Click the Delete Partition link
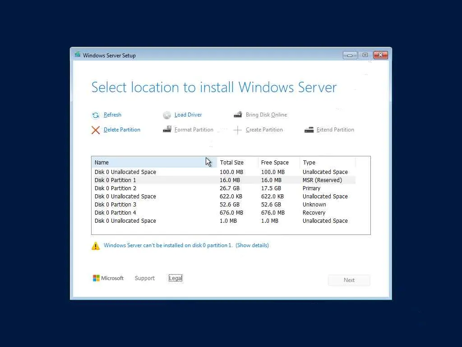 pyautogui.click(x=122, y=130)
